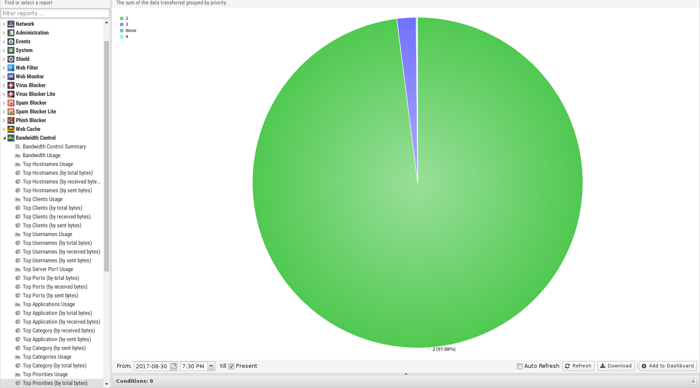Open the time dropdown arrow
The width and height of the screenshot is (700, 388).
coord(211,366)
